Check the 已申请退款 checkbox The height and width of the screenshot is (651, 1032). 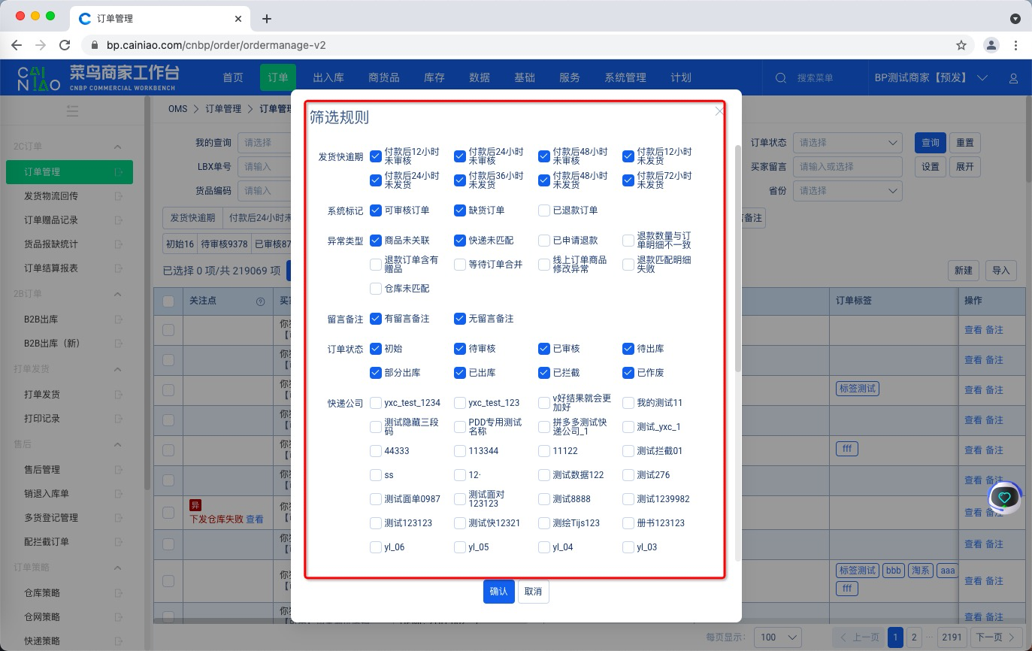(x=544, y=241)
